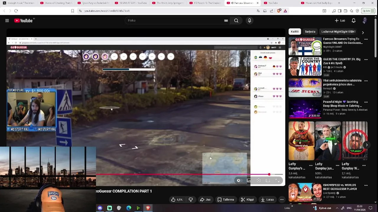Open the account avatar menu
The height and width of the screenshot is (212, 378).
(365, 20)
